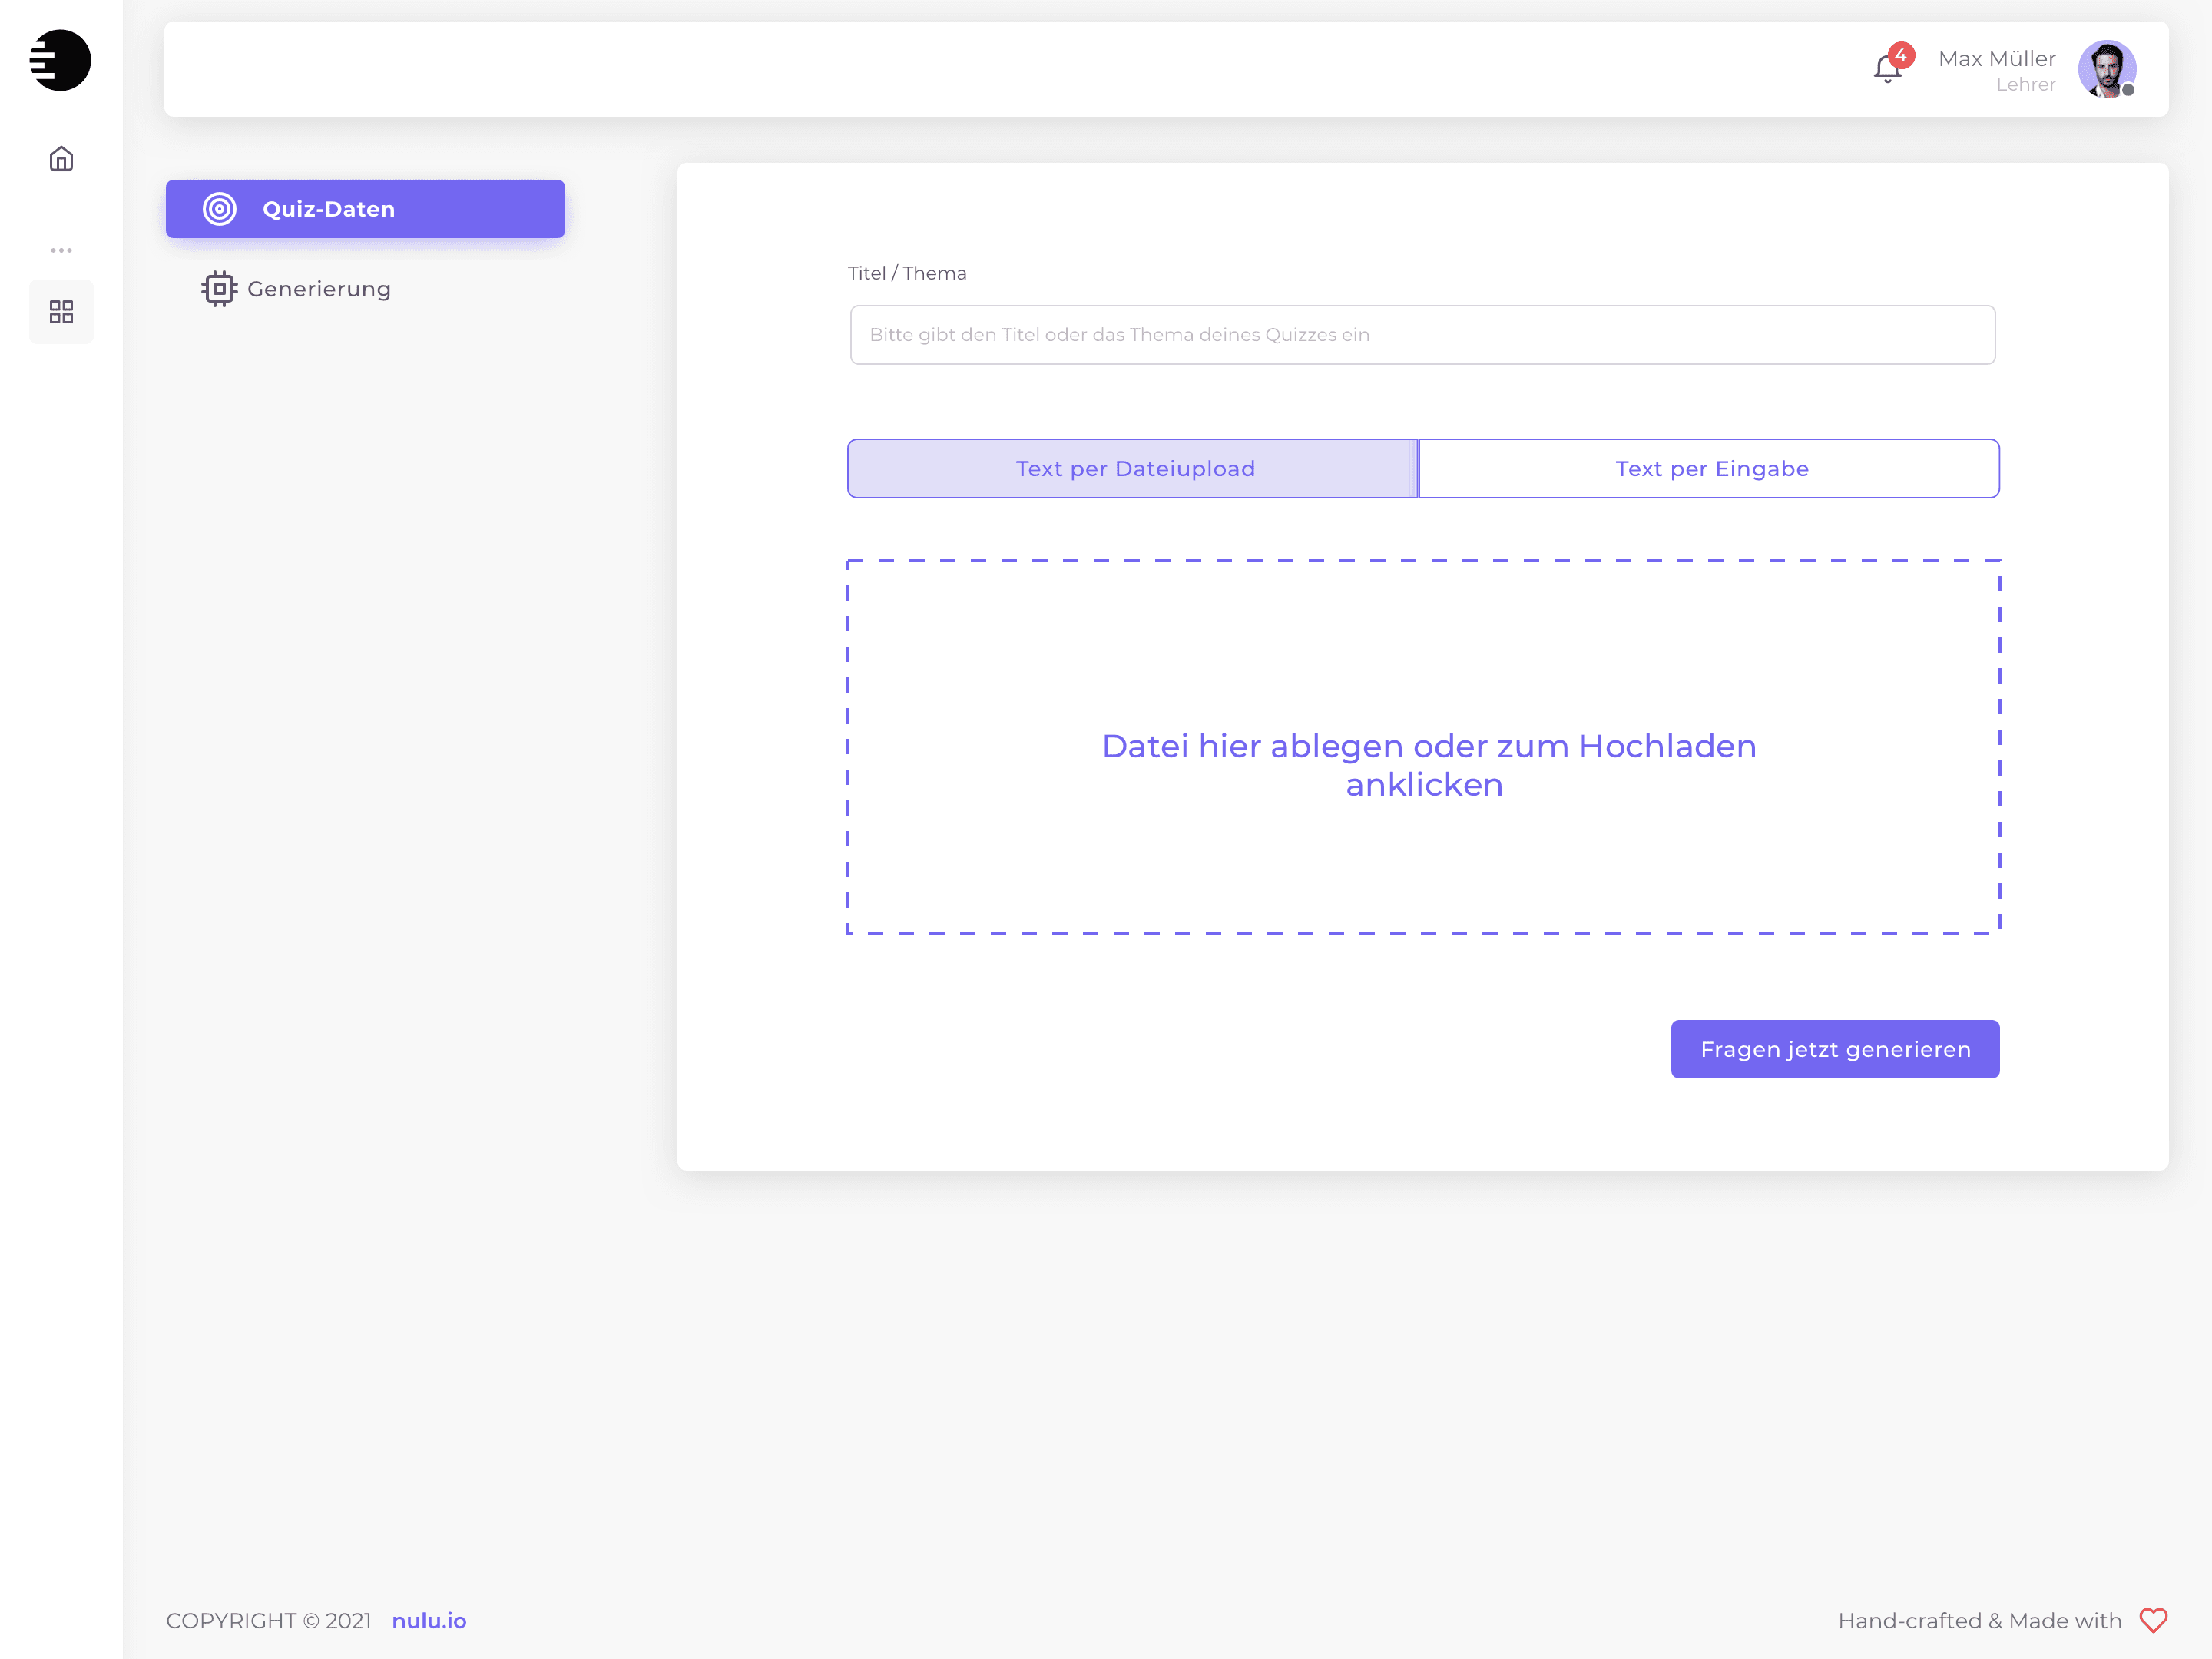Open the home icon in the sidebar
Viewport: 2212px width, 1659px height.
pyautogui.click(x=61, y=159)
